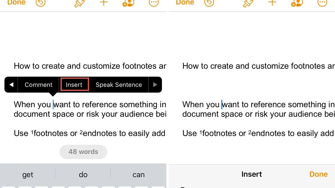Tap the "When you want" line, right screenshot
The height and width of the screenshot is (188, 335).
tap(259, 104)
